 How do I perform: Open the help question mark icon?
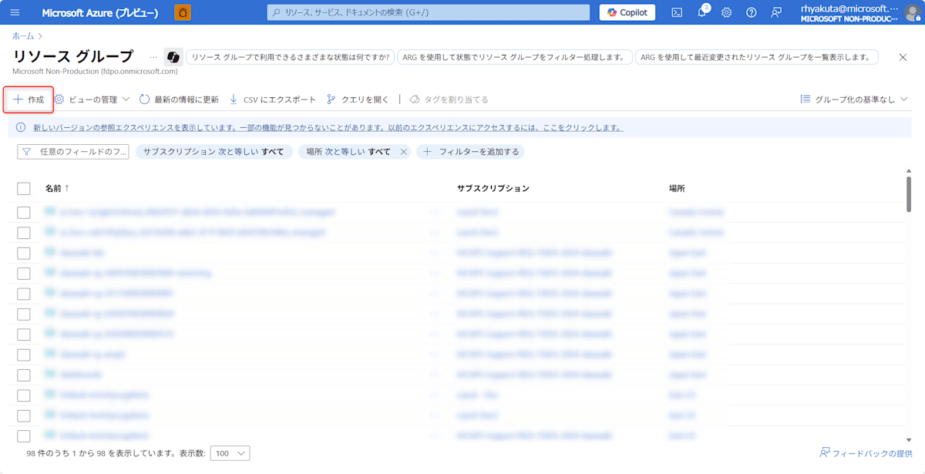point(752,12)
